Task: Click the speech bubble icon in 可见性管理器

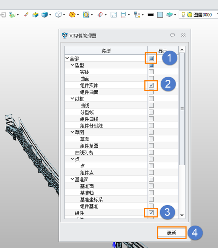Action: 173,35
